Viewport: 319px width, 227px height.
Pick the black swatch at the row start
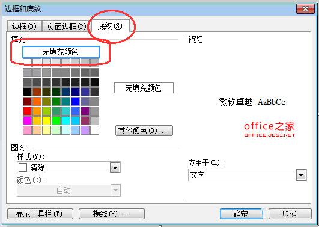coord(27,92)
